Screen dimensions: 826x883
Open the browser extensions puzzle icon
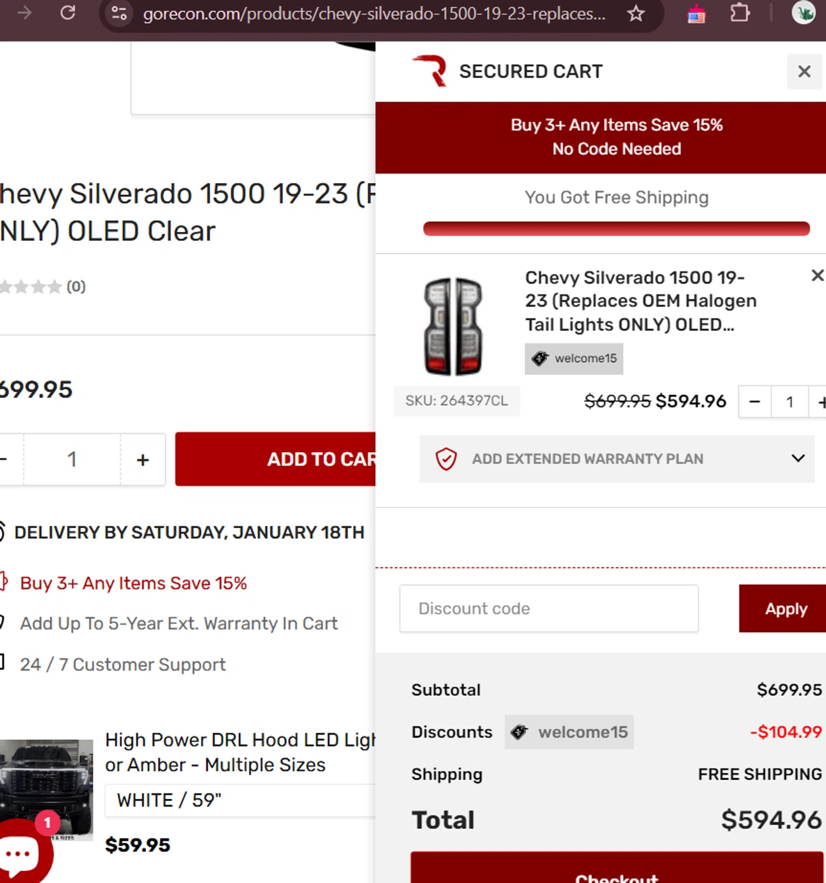(x=740, y=13)
